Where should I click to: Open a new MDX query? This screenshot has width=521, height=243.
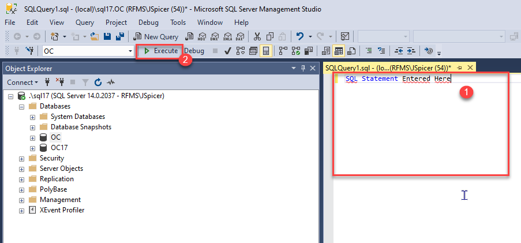tap(203, 36)
